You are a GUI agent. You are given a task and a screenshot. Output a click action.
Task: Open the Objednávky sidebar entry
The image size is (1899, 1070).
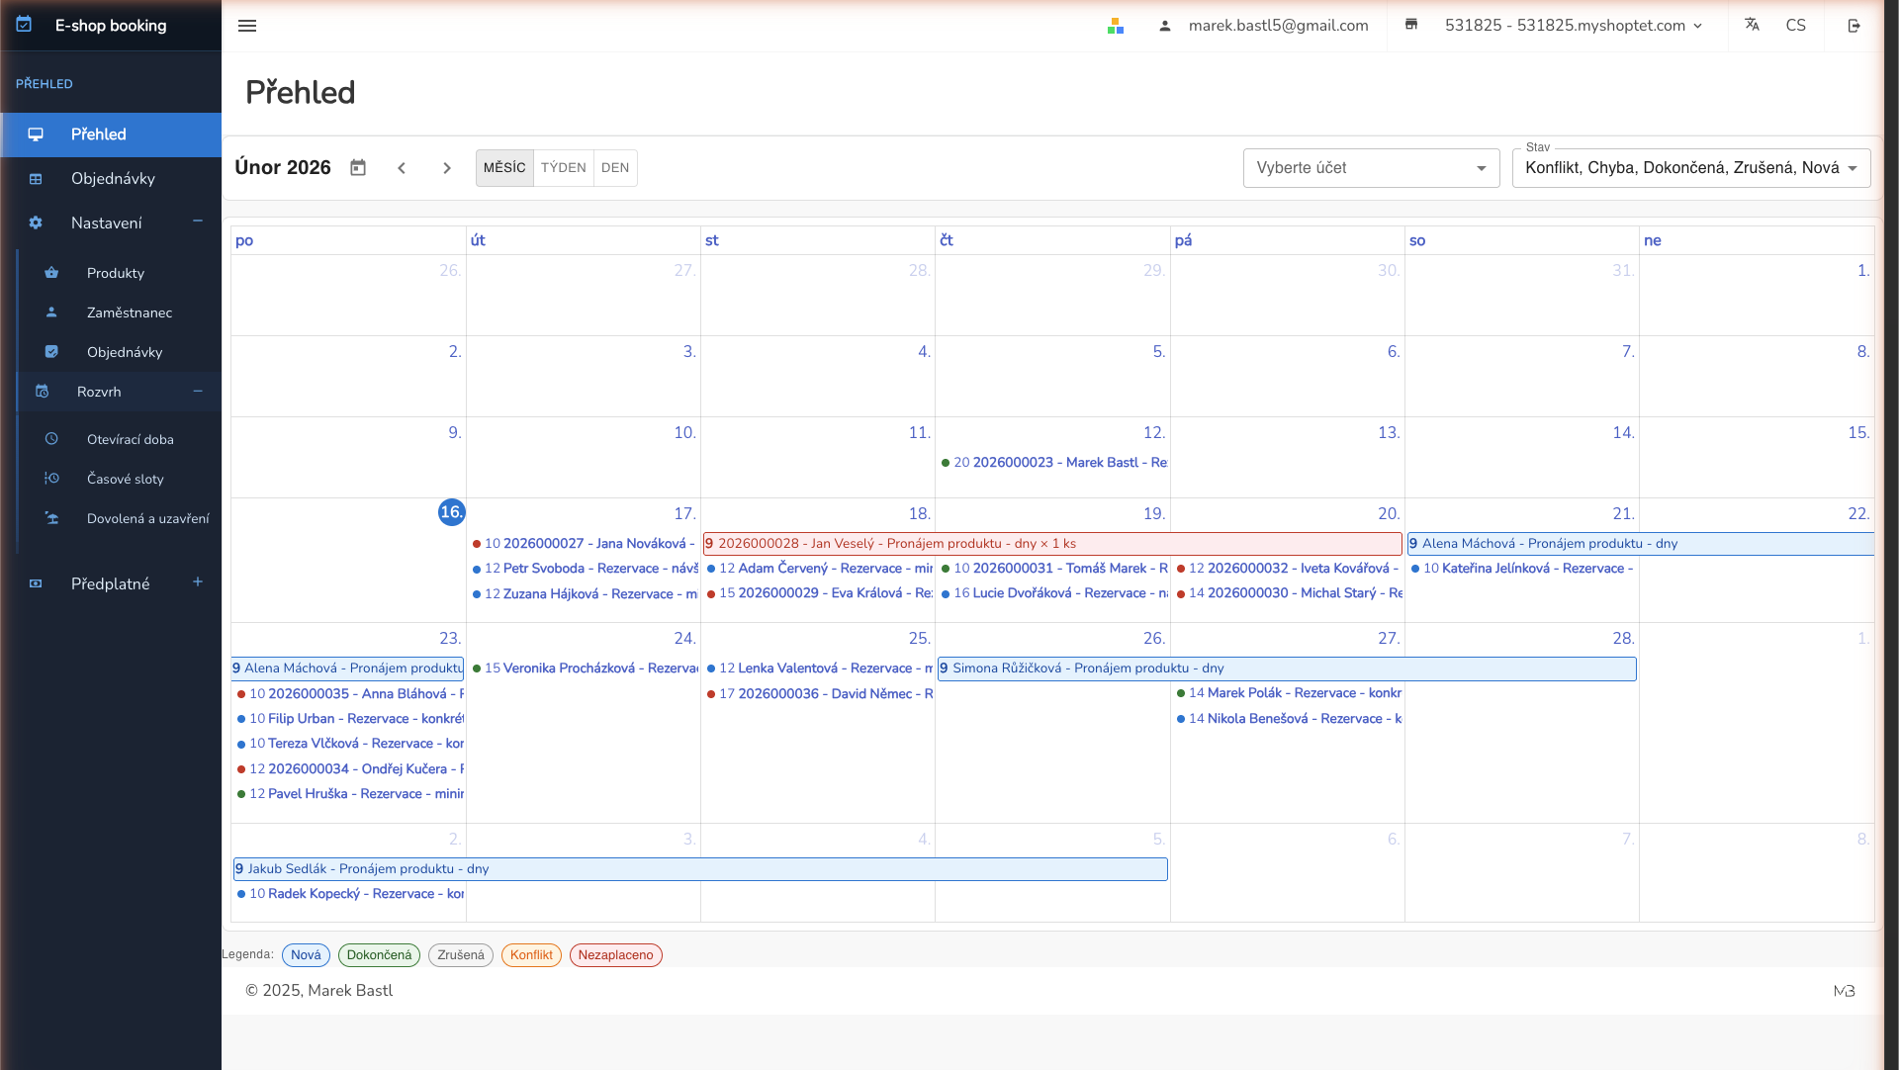pos(113,179)
